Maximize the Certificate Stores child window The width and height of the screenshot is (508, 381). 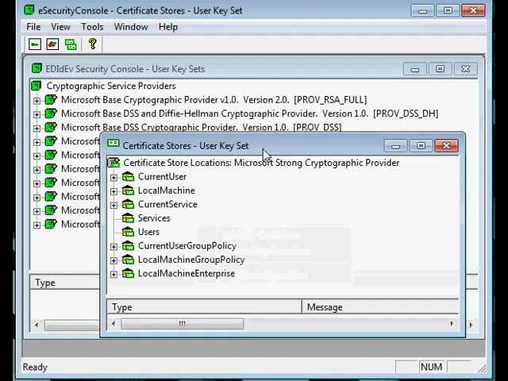pos(421,146)
